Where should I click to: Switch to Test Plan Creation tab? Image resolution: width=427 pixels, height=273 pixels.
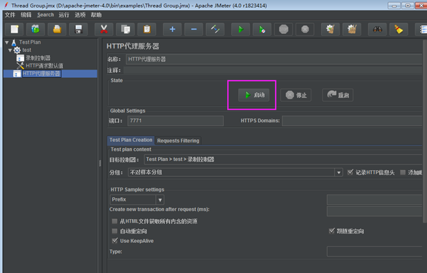[131, 140]
